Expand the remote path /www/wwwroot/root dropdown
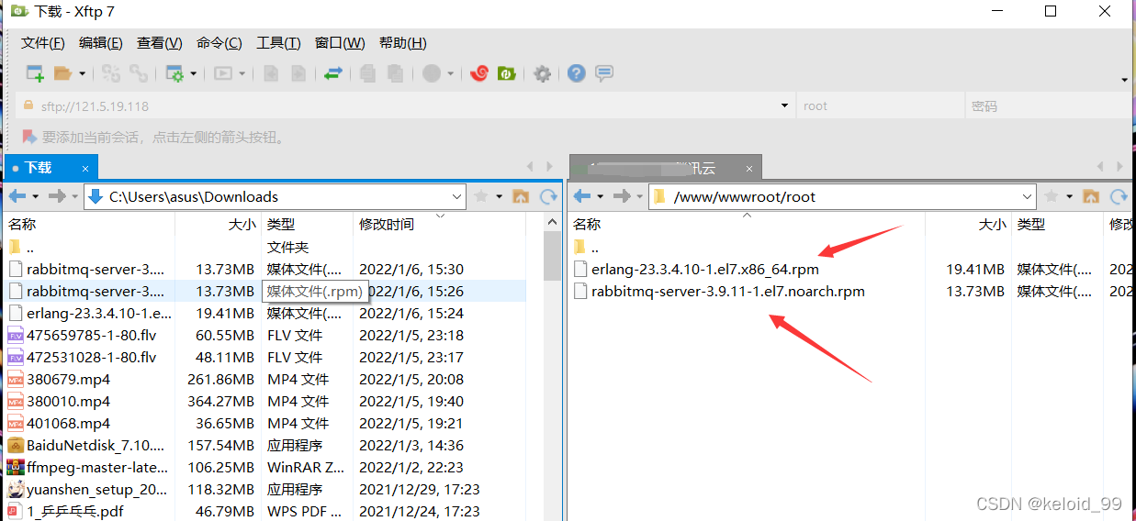This screenshot has width=1136, height=521. [1028, 196]
